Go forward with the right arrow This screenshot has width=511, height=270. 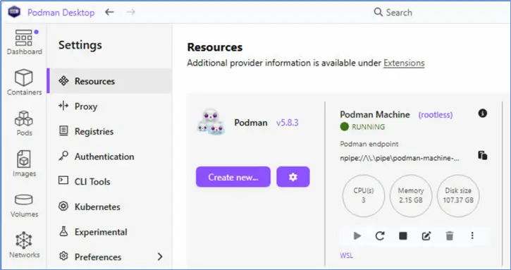[x=131, y=12]
